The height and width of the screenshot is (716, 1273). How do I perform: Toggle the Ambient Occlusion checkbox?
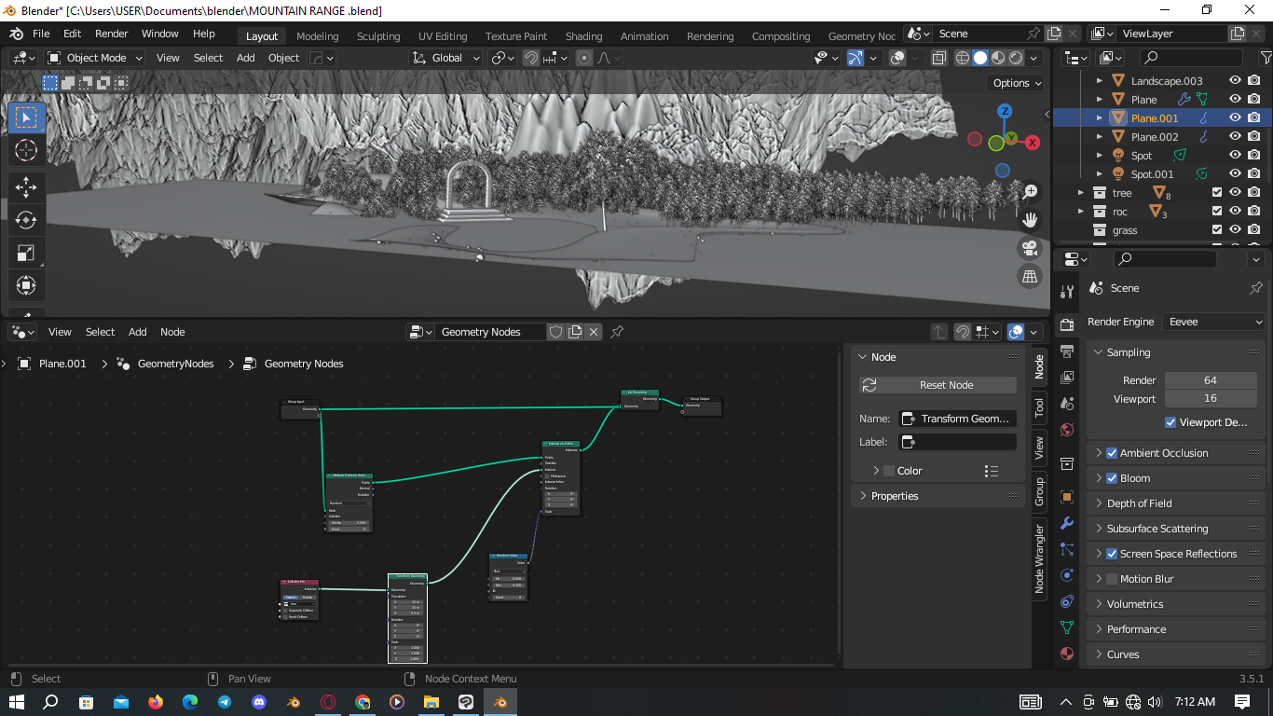coord(1112,453)
